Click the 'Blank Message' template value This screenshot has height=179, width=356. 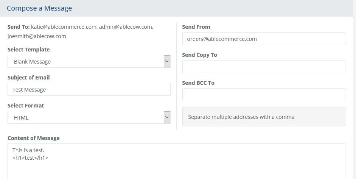click(x=33, y=62)
